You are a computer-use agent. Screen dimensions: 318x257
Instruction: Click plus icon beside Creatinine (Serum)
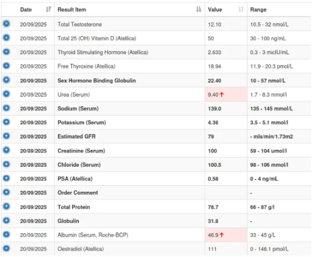pyautogui.click(x=6, y=150)
